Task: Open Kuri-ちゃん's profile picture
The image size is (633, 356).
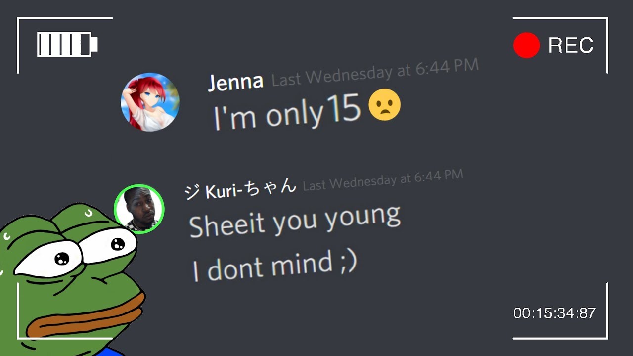Action: click(x=139, y=209)
